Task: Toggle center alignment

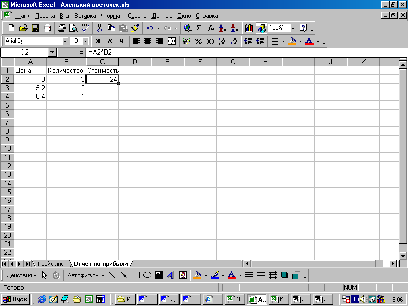Action: pos(148,41)
